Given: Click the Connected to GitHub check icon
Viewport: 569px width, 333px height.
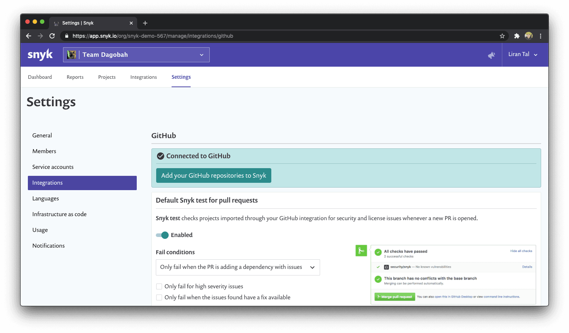Looking at the screenshot, I should (x=160, y=156).
